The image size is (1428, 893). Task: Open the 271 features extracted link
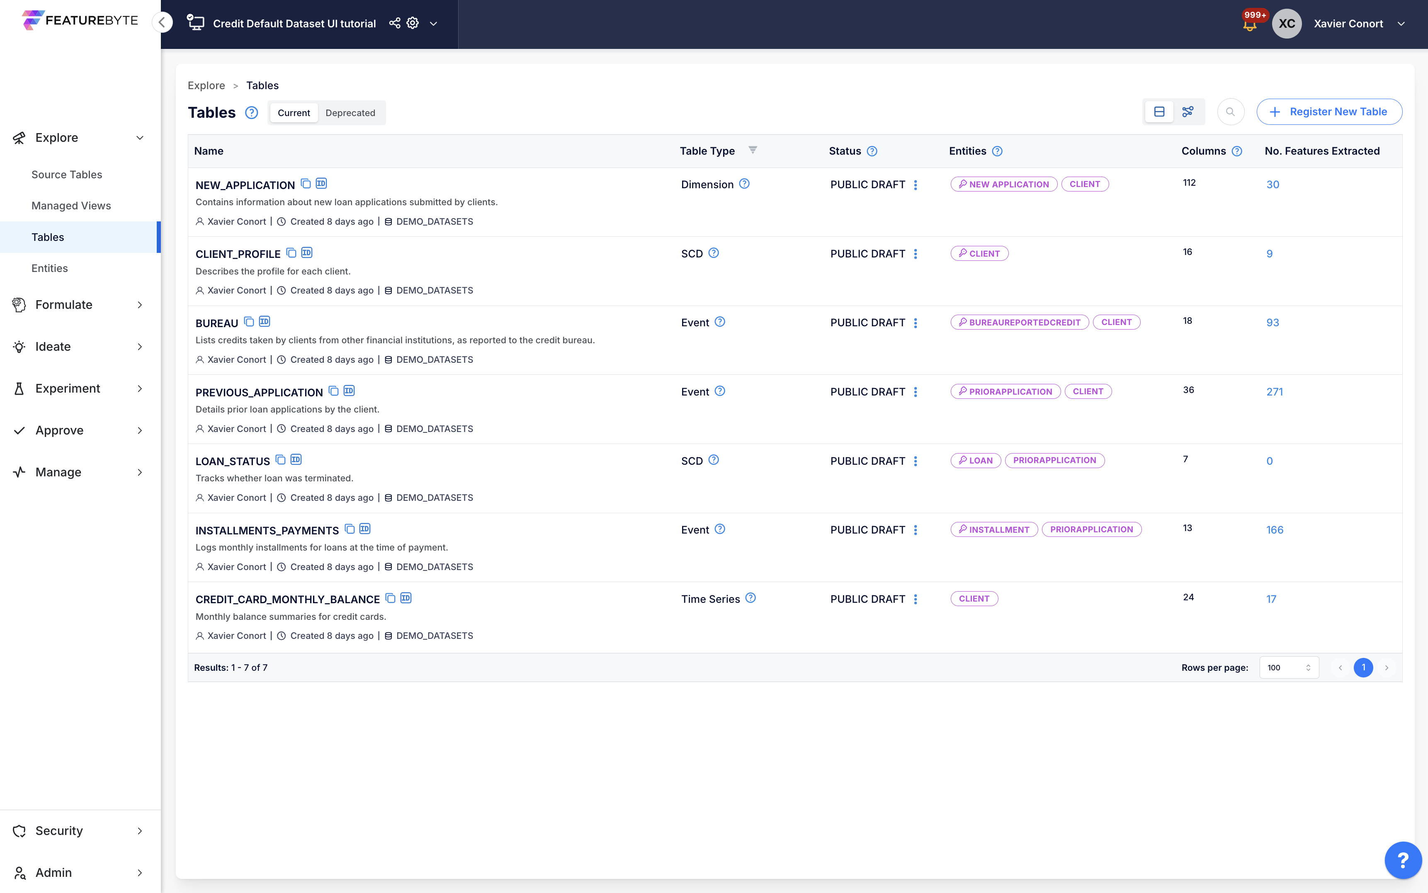point(1274,392)
